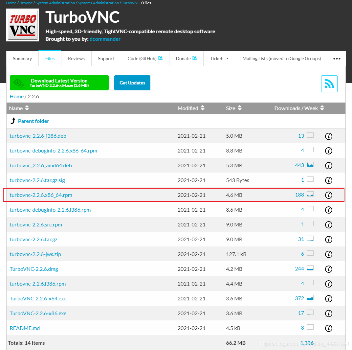View download stats chart for i386.deb
Image resolution: width=352 pixels, height=350 pixels.
click(310, 135)
